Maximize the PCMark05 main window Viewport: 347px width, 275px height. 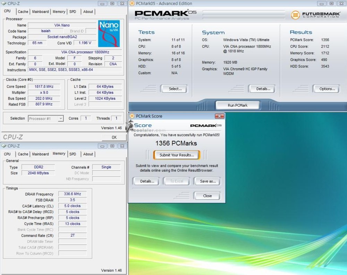pyautogui.click(x=331, y=3)
